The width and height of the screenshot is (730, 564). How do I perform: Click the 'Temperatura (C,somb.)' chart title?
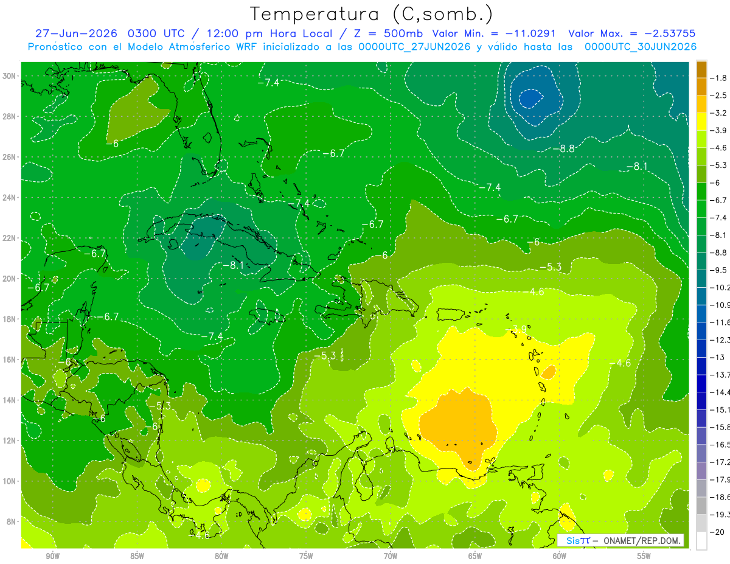(371, 14)
